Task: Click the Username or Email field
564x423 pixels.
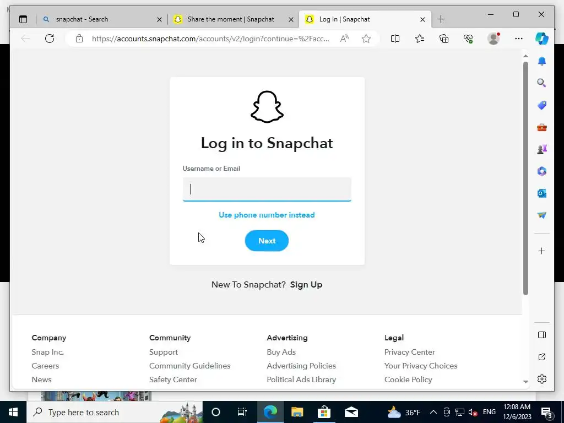Action: coord(267,189)
